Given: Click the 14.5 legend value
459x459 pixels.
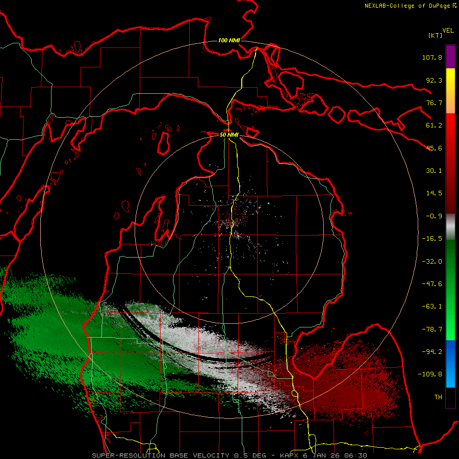Looking at the screenshot, I should pos(434,193).
